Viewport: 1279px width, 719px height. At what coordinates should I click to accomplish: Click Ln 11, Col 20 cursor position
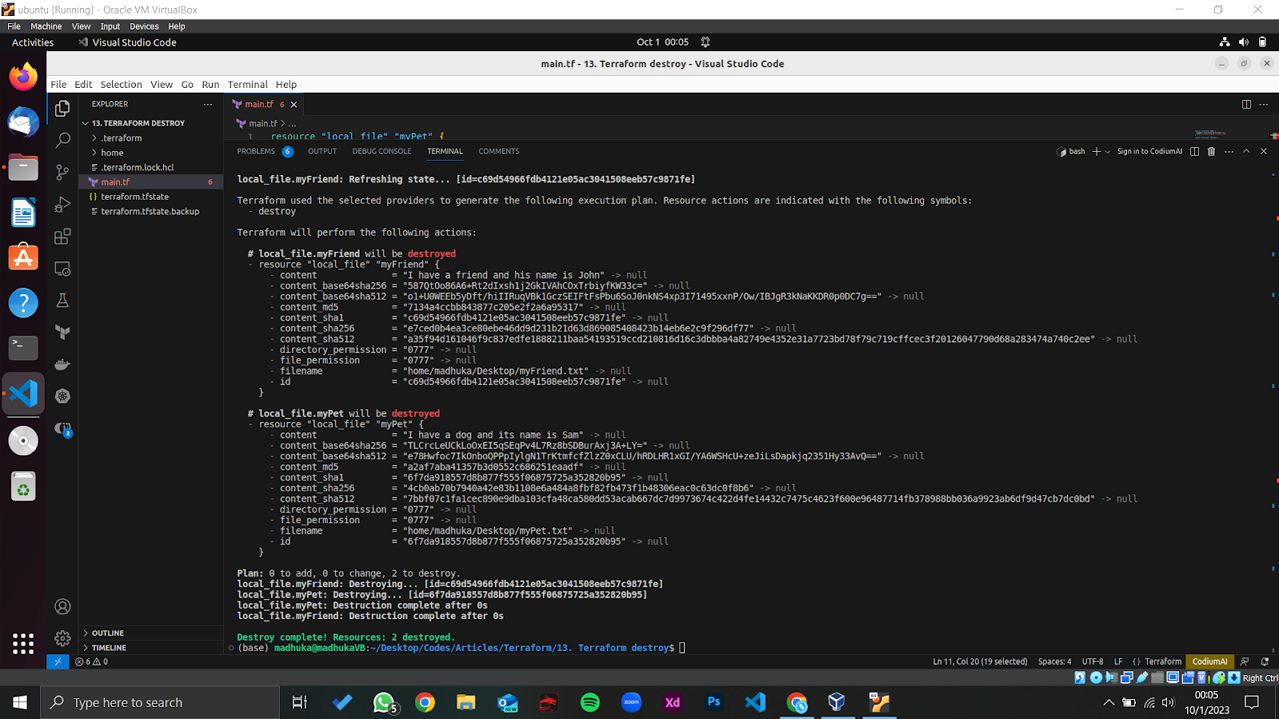pos(980,661)
